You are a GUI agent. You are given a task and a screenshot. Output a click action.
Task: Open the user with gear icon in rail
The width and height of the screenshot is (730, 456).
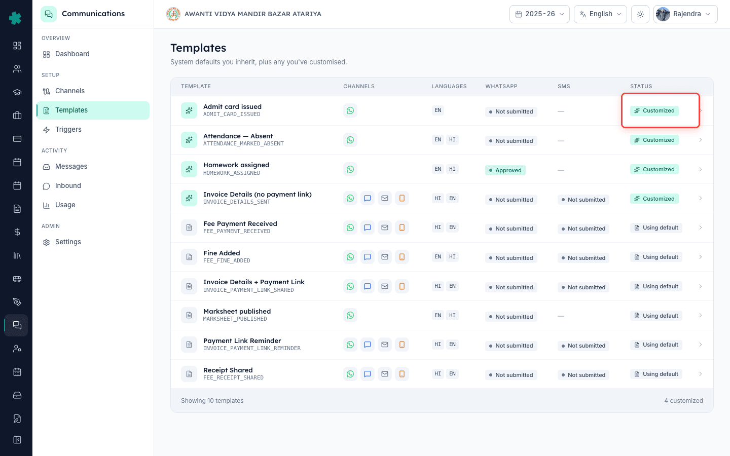pyautogui.click(x=17, y=349)
